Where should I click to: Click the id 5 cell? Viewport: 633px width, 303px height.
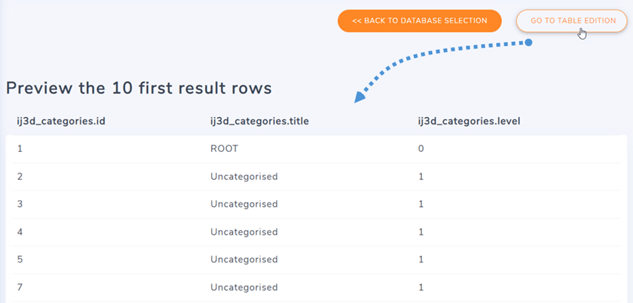click(19, 260)
